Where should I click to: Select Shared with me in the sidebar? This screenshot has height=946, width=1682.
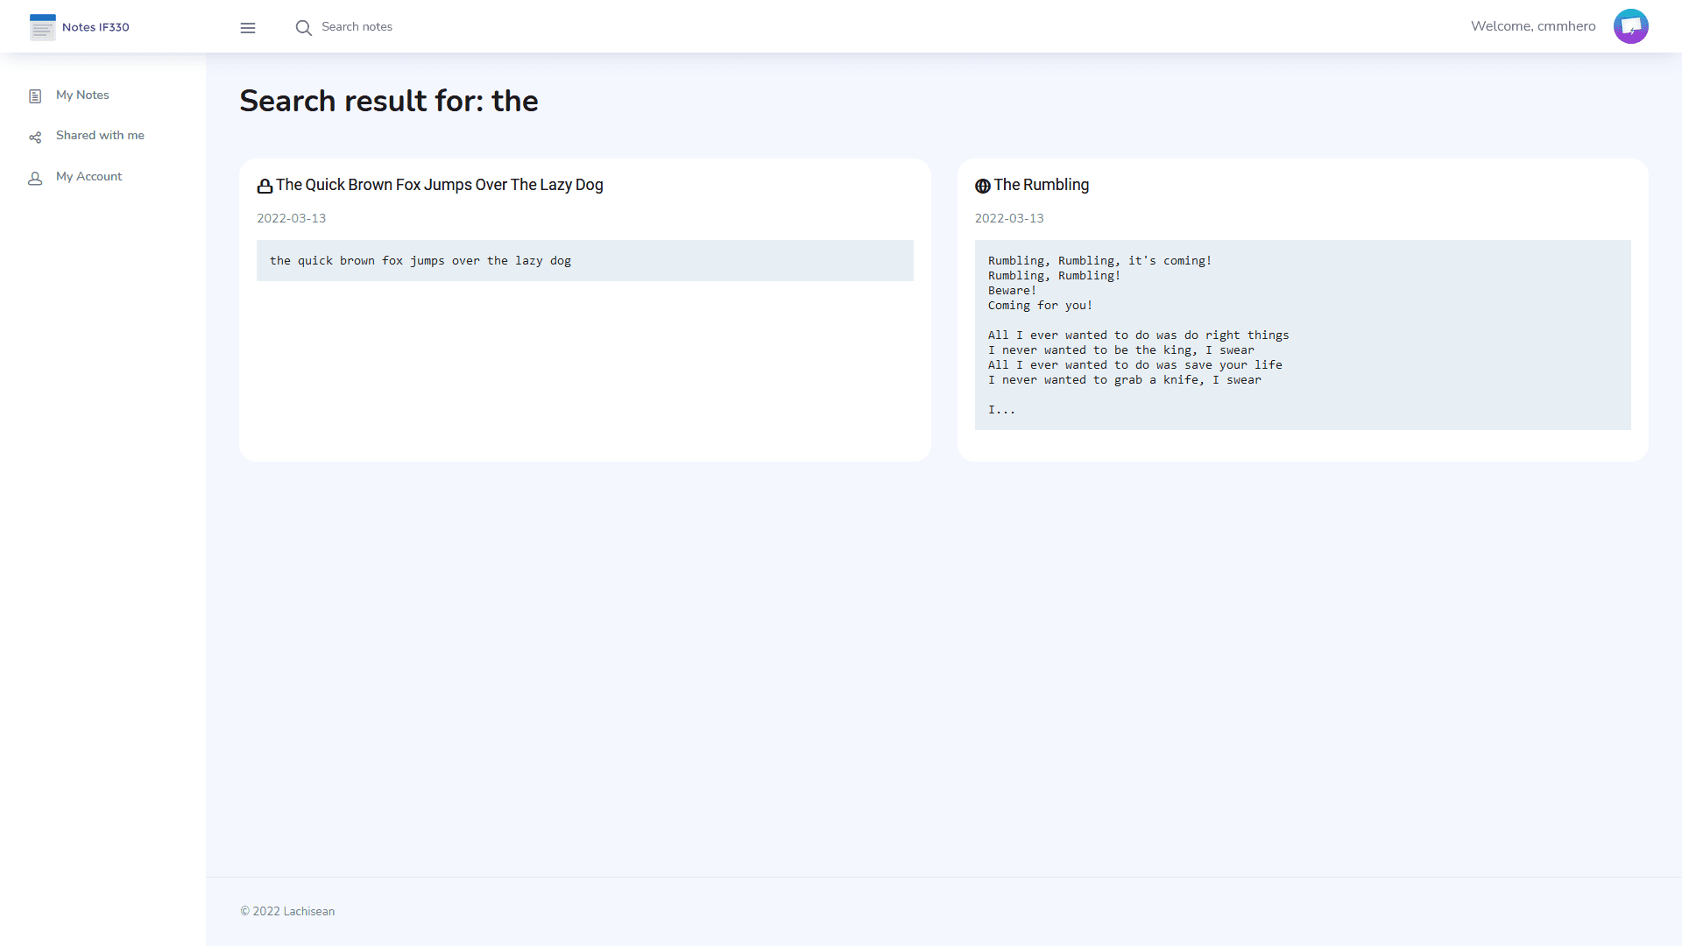[x=100, y=136]
